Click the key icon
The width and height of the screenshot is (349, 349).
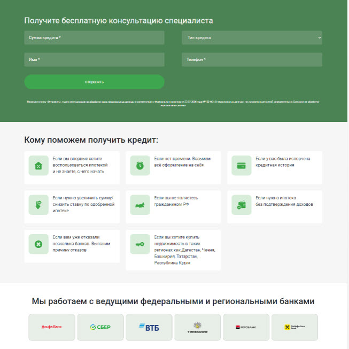(140, 244)
